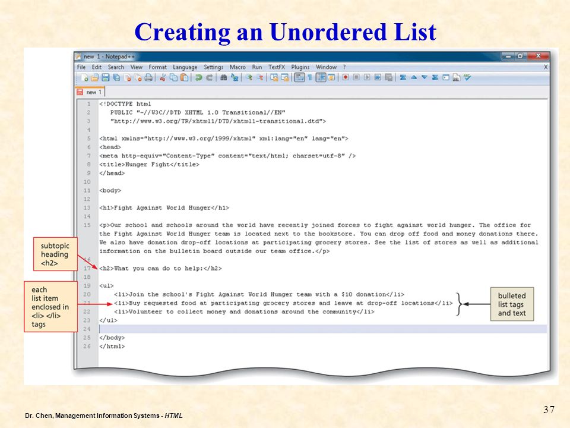Click the highlighted empty line 24
This screenshot has width=570, height=428.
(323, 329)
